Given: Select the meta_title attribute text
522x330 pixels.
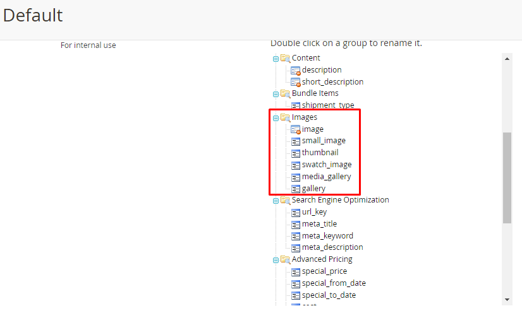Looking at the screenshot, I should (x=319, y=224).
